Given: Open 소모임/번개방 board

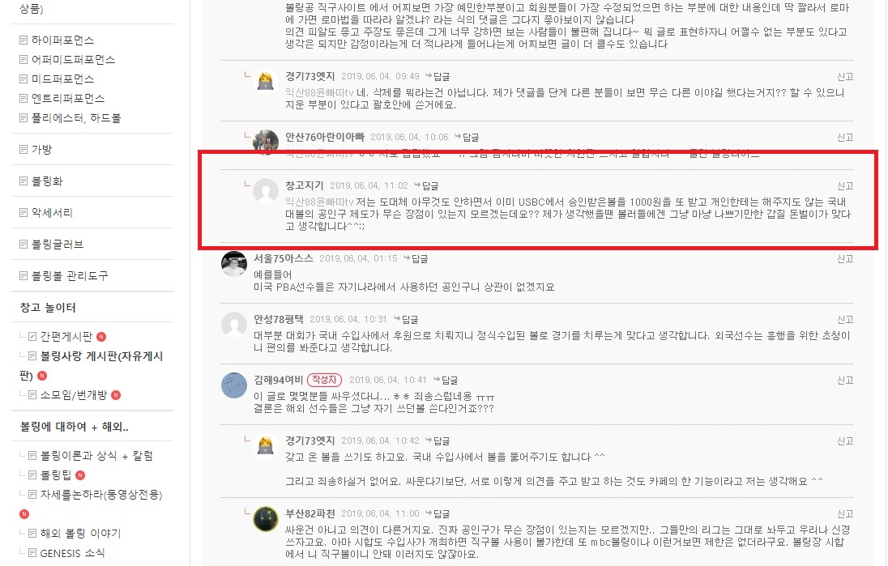Looking at the screenshot, I should pyautogui.click(x=74, y=395).
